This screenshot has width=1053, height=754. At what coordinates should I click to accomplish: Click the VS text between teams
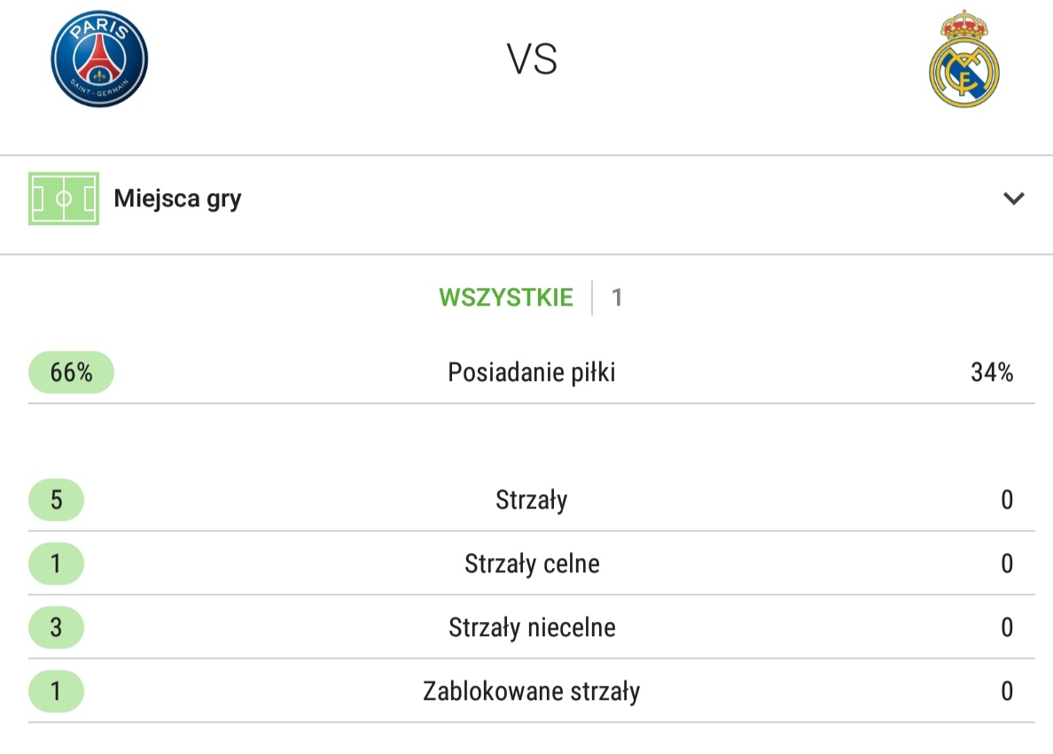[x=532, y=59]
